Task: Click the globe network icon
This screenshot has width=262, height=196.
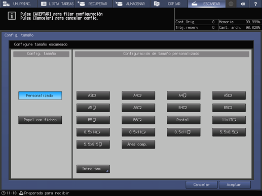Action: (231, 4)
